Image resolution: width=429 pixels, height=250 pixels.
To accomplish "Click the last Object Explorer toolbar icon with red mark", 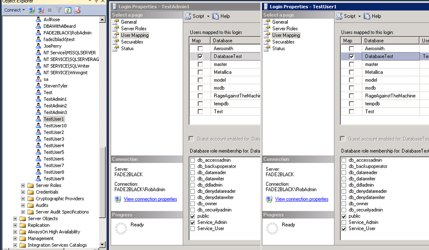I will (77, 10).
